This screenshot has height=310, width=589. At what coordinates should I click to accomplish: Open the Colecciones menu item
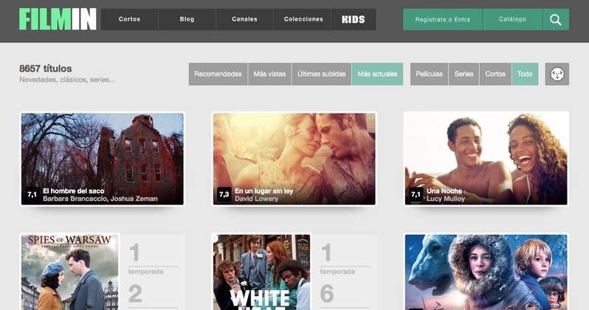pos(303,19)
